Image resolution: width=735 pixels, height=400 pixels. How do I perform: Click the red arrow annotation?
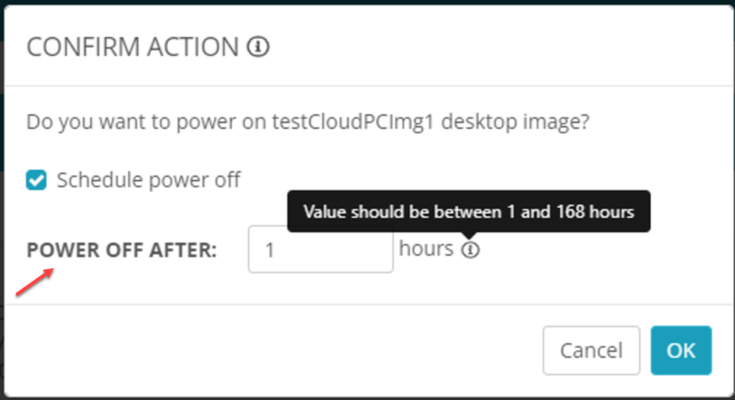(34, 282)
